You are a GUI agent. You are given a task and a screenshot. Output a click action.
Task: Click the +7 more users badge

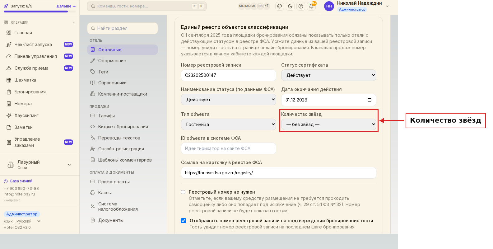click(x=267, y=6)
